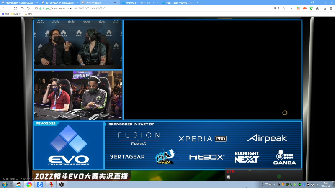Click the commentators webcam feed
The image size is (335, 188).
pyautogui.click(x=78, y=45)
